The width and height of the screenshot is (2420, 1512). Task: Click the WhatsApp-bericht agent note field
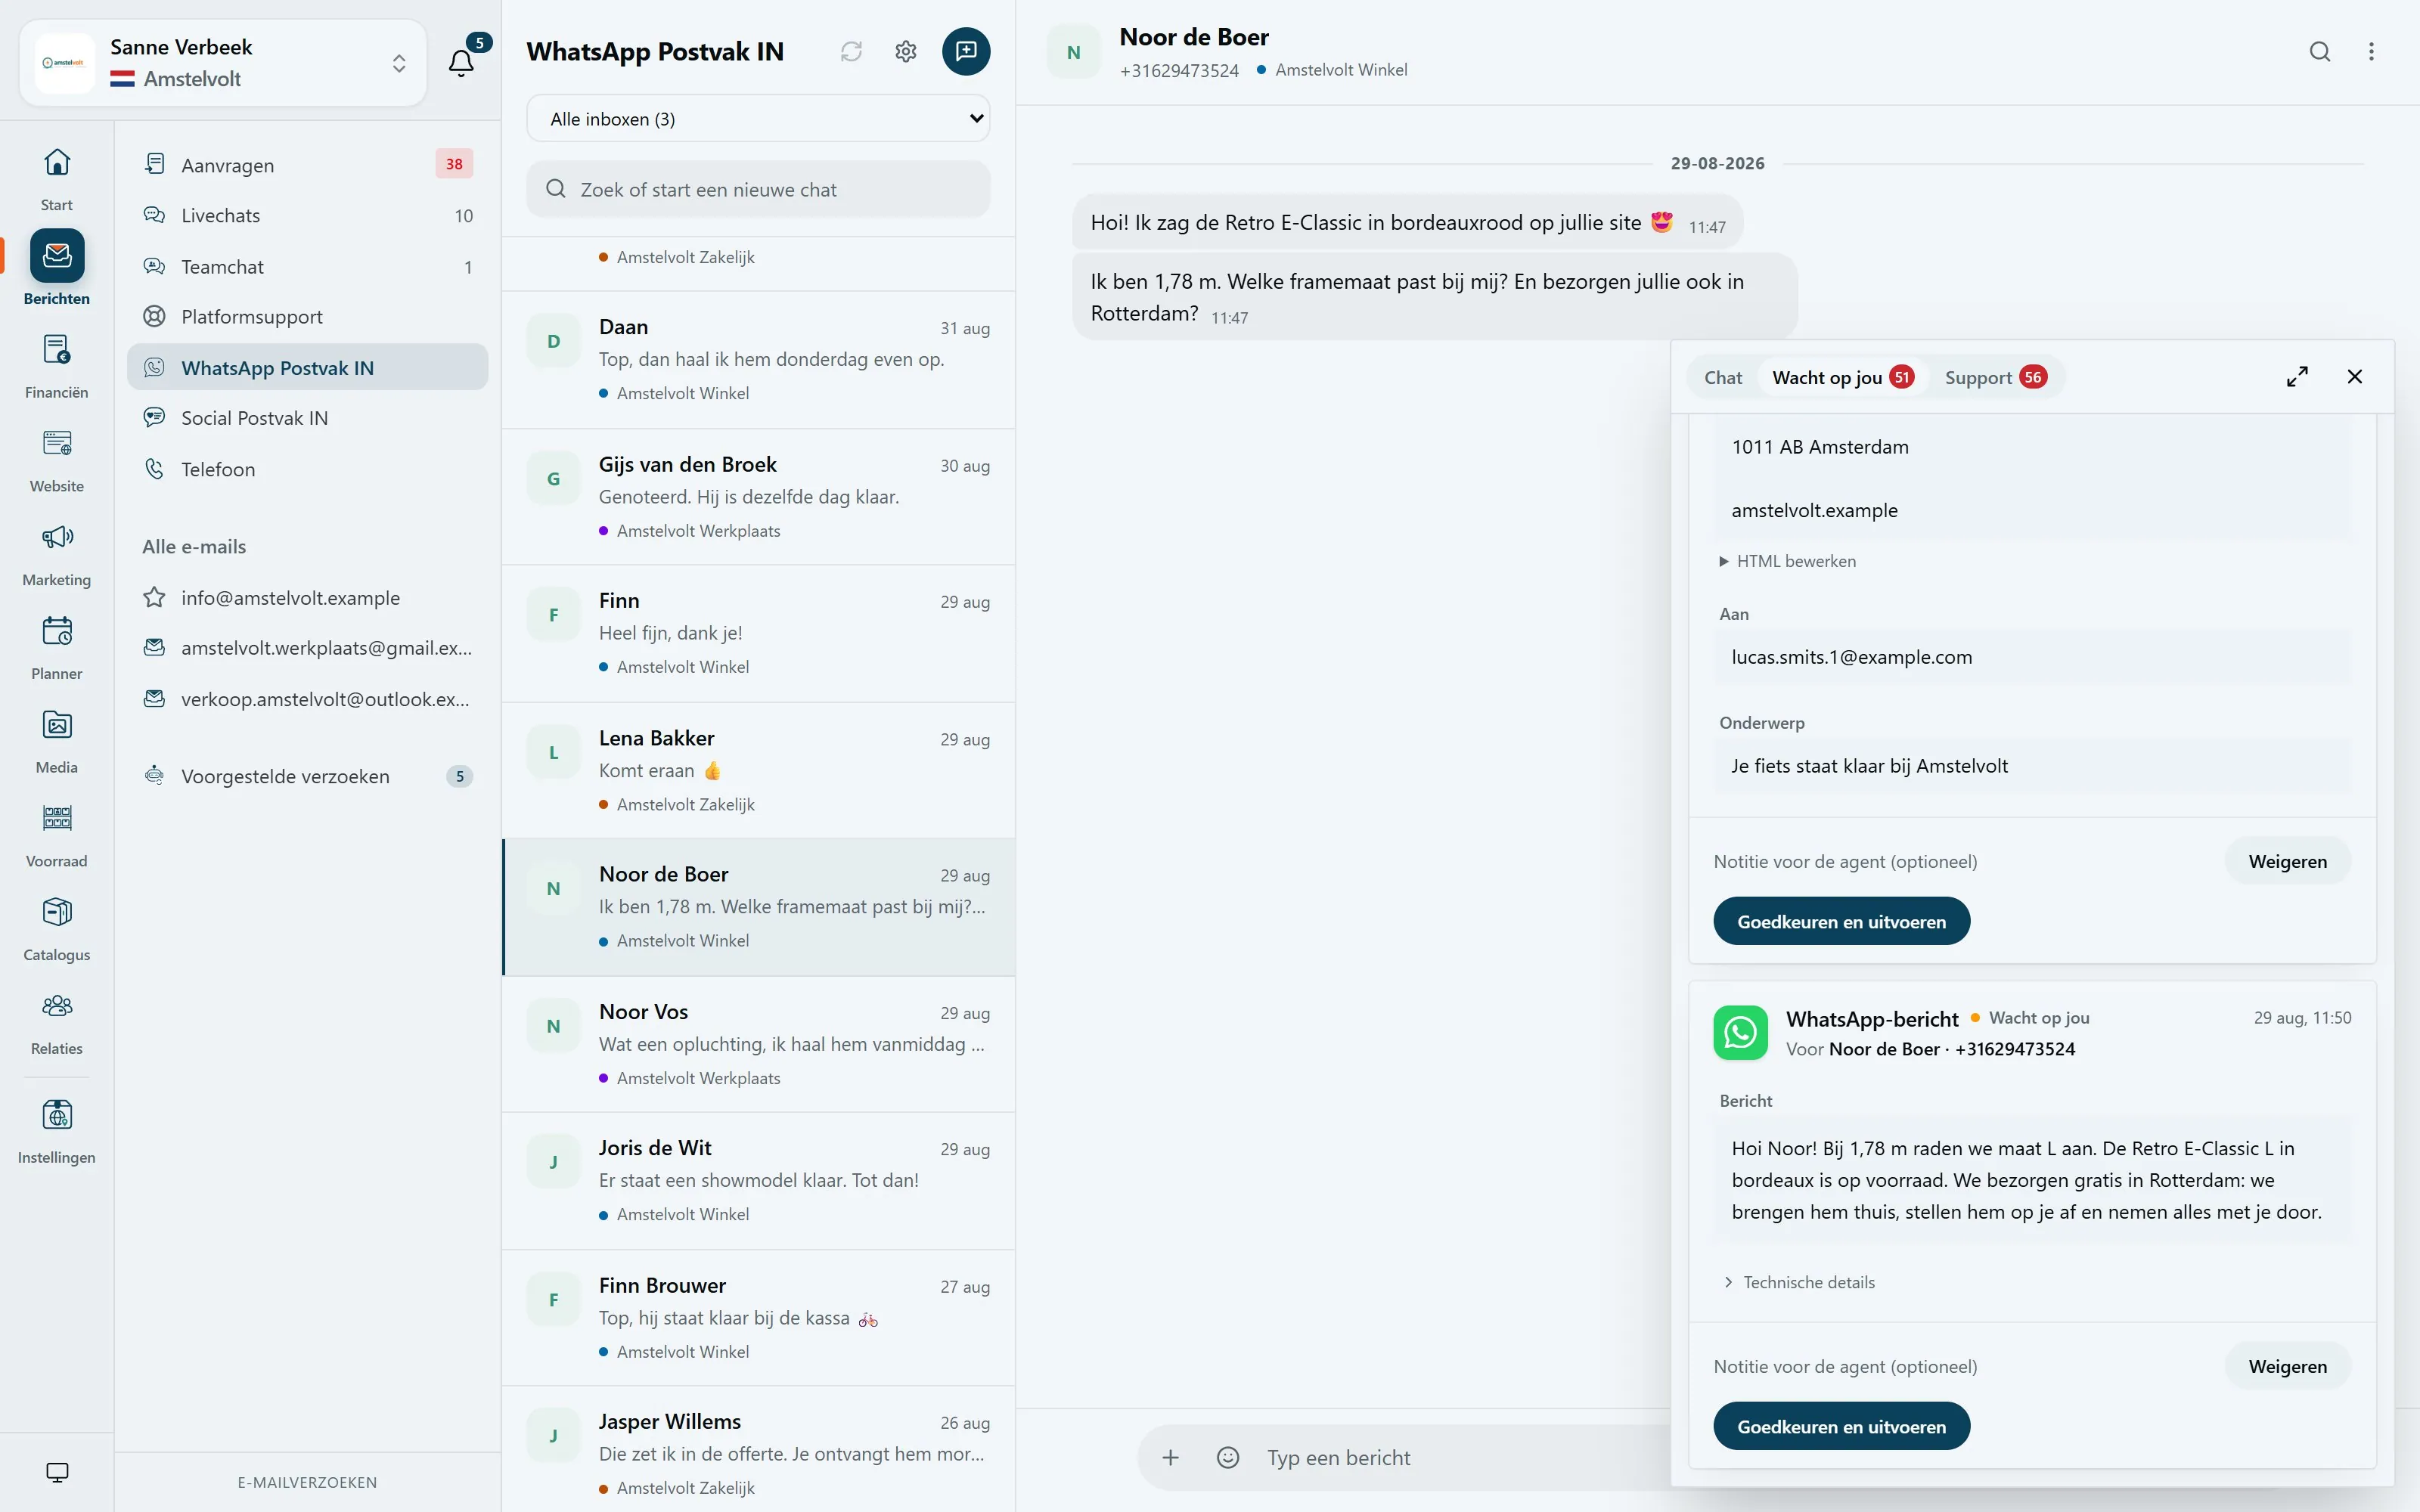click(x=1960, y=1366)
